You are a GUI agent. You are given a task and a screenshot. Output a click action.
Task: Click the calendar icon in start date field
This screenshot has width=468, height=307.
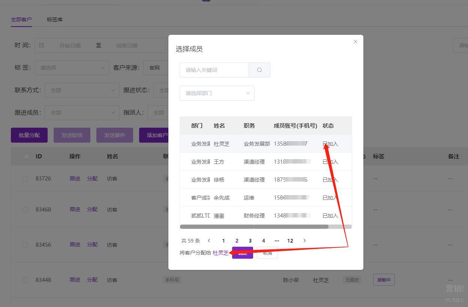point(42,45)
